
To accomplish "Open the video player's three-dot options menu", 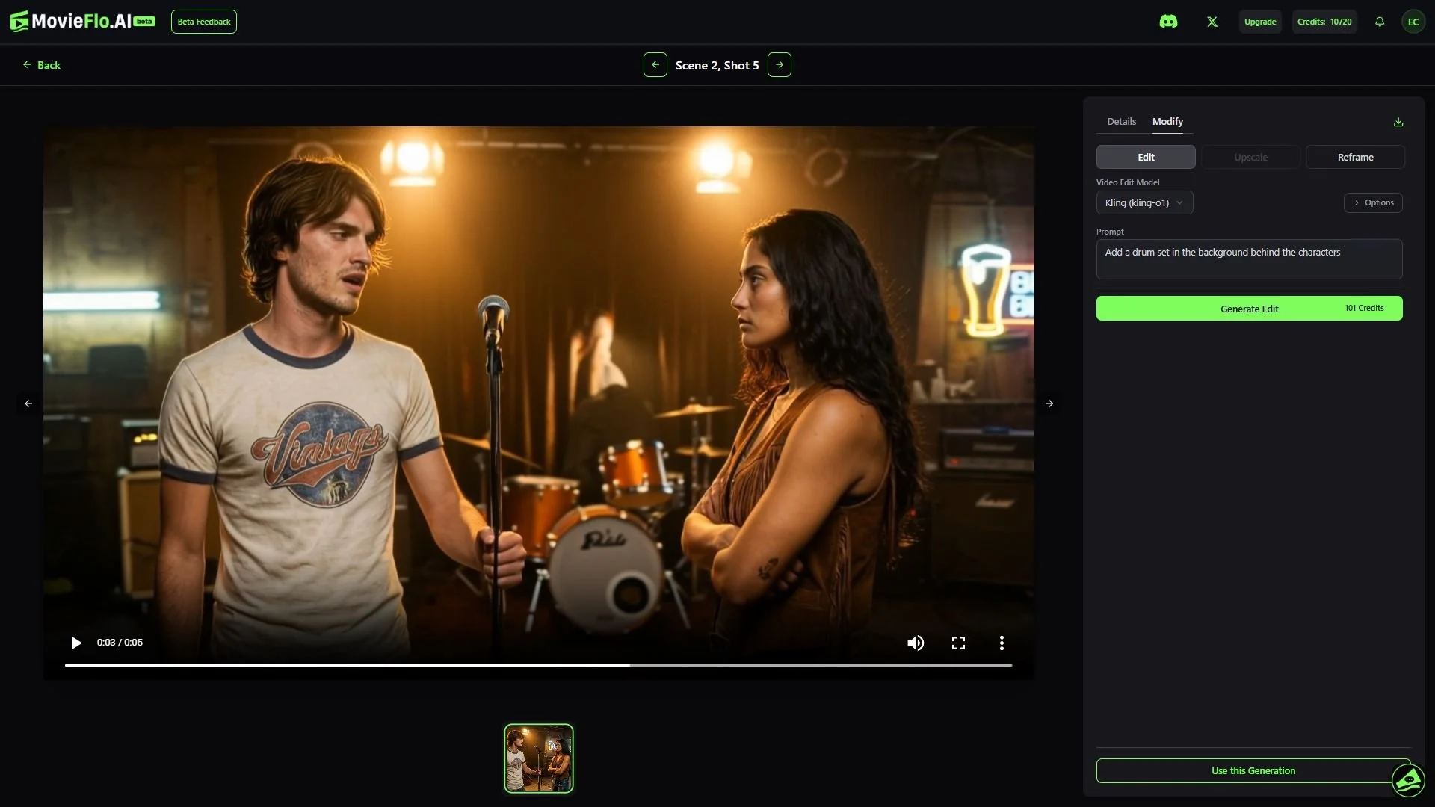I will (1001, 643).
